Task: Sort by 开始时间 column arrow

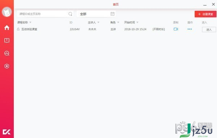Action: [137, 22]
